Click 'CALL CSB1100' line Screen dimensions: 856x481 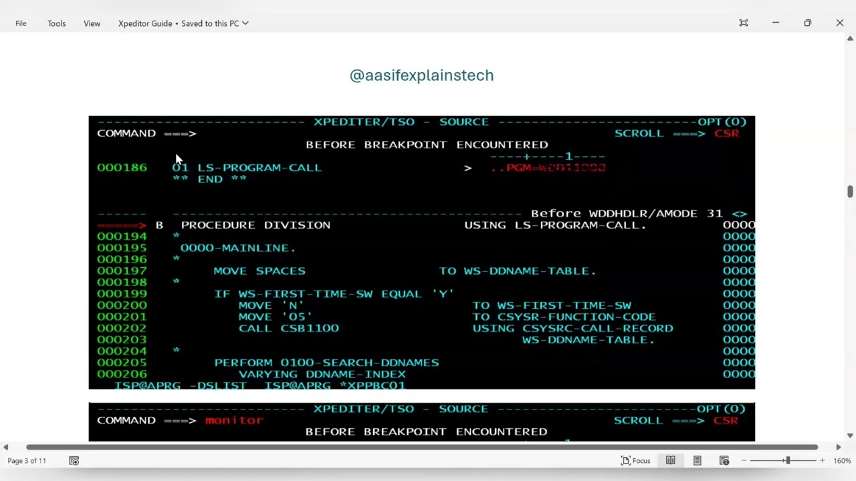click(289, 328)
